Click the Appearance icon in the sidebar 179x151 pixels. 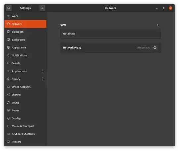(x=8, y=47)
